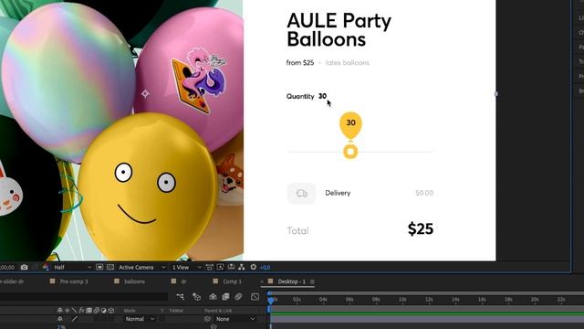This screenshot has height=329, width=584.
Task: Click the Parent & Link column header
Action: [218, 311]
